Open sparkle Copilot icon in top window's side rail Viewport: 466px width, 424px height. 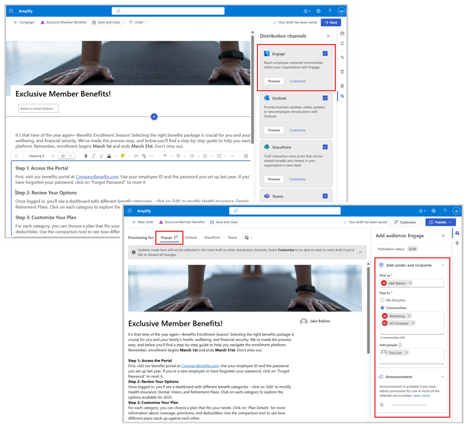click(342, 57)
